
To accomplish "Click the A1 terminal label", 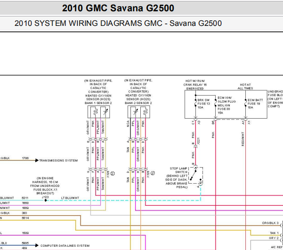I will [x=243, y=123].
